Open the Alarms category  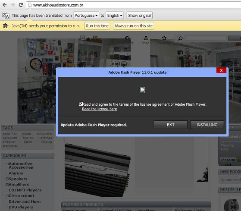(16, 173)
